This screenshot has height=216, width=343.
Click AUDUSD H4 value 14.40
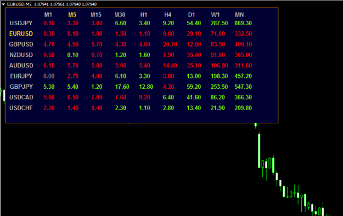(170, 66)
